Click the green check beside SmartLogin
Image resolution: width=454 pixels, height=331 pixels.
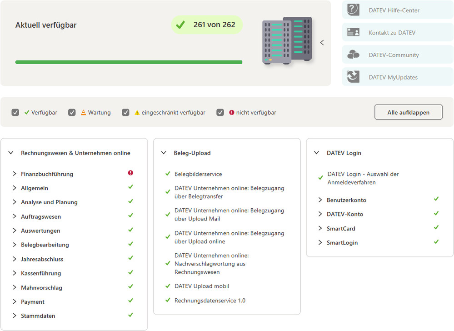(x=436, y=241)
